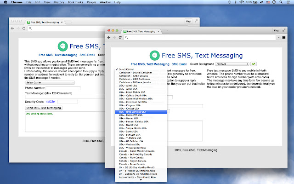Viewport: 294px width, 184px height.
Task: Click the 'First' profile button in the front window
Action: point(277,30)
